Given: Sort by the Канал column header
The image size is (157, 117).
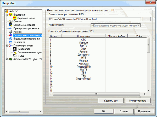Looking at the screenshot, I should [55, 36].
